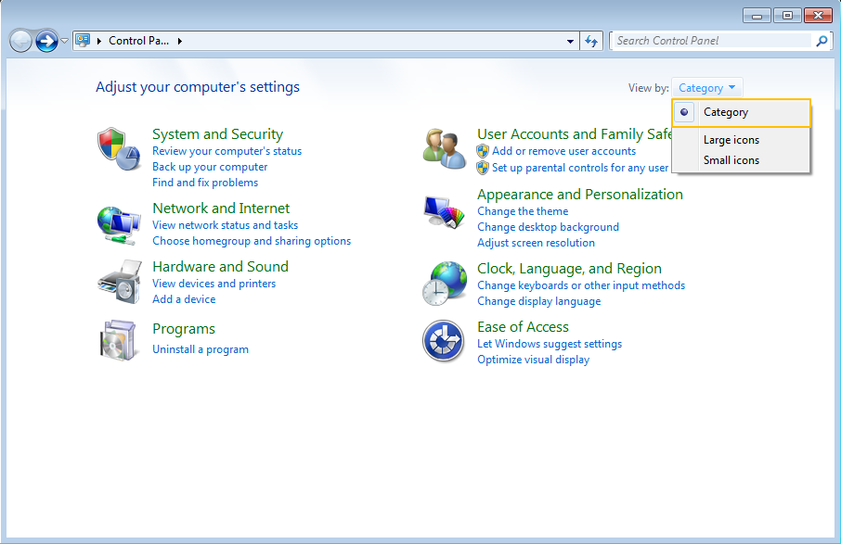Click Change desktop background
This screenshot has width=841, height=544.
point(549,227)
